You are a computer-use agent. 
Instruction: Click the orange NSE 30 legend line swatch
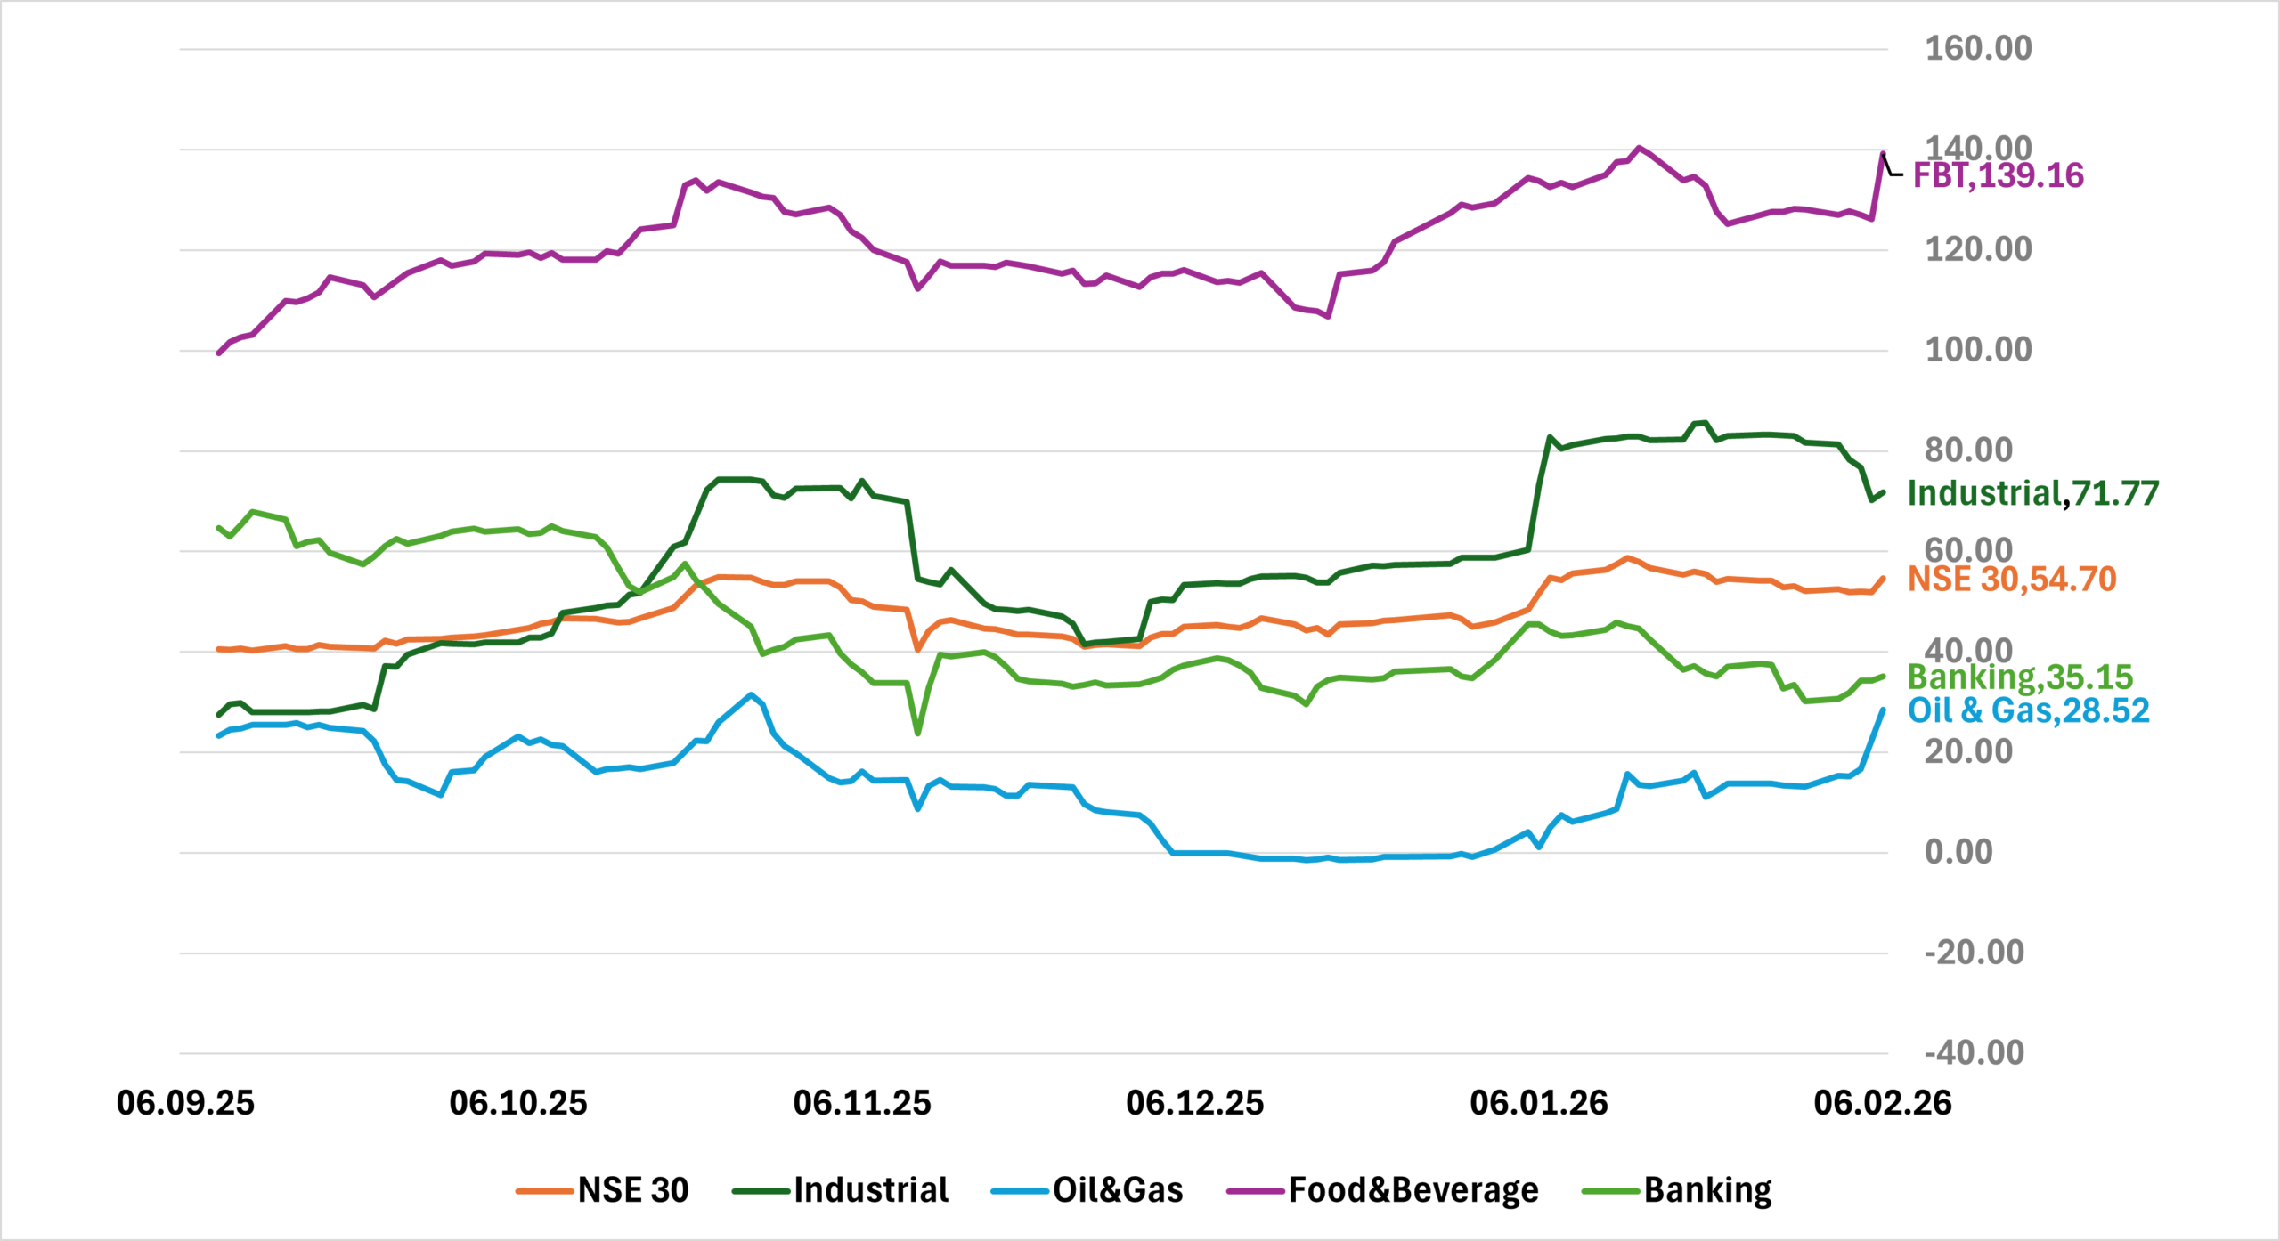coord(544,1191)
